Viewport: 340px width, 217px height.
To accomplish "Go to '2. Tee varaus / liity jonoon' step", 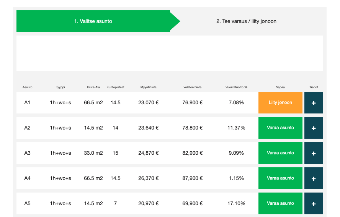I will (x=246, y=21).
